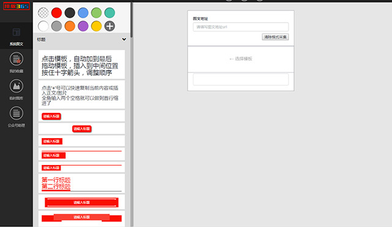The width and height of the screenshot is (392, 227).
Task: Pick the black color swatch
Action: click(x=70, y=13)
